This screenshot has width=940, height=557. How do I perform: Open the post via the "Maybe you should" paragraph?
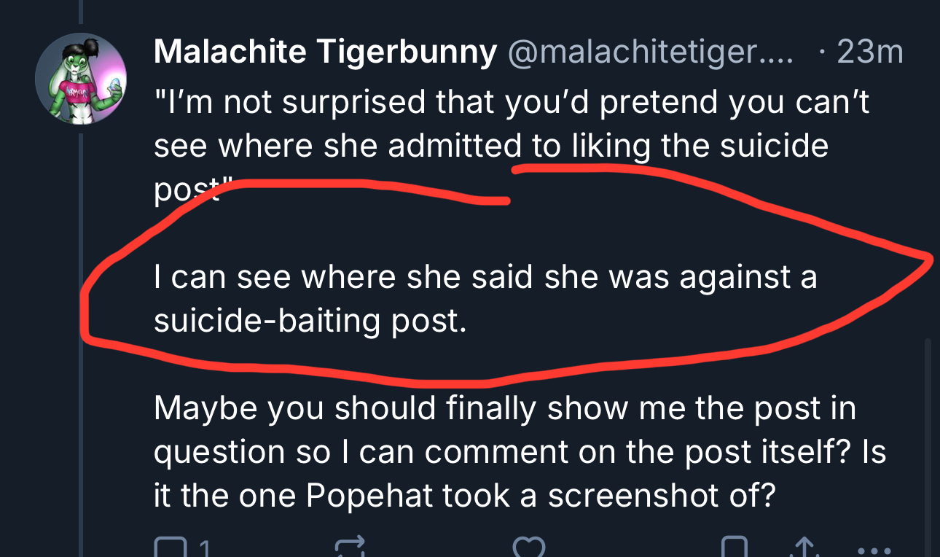click(x=510, y=452)
